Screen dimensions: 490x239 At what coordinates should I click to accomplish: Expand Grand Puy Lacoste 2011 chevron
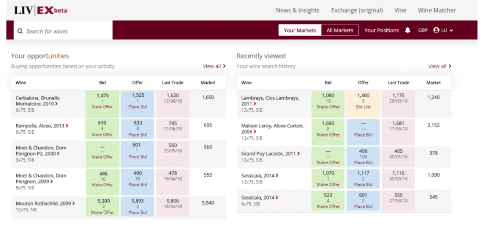point(299,154)
